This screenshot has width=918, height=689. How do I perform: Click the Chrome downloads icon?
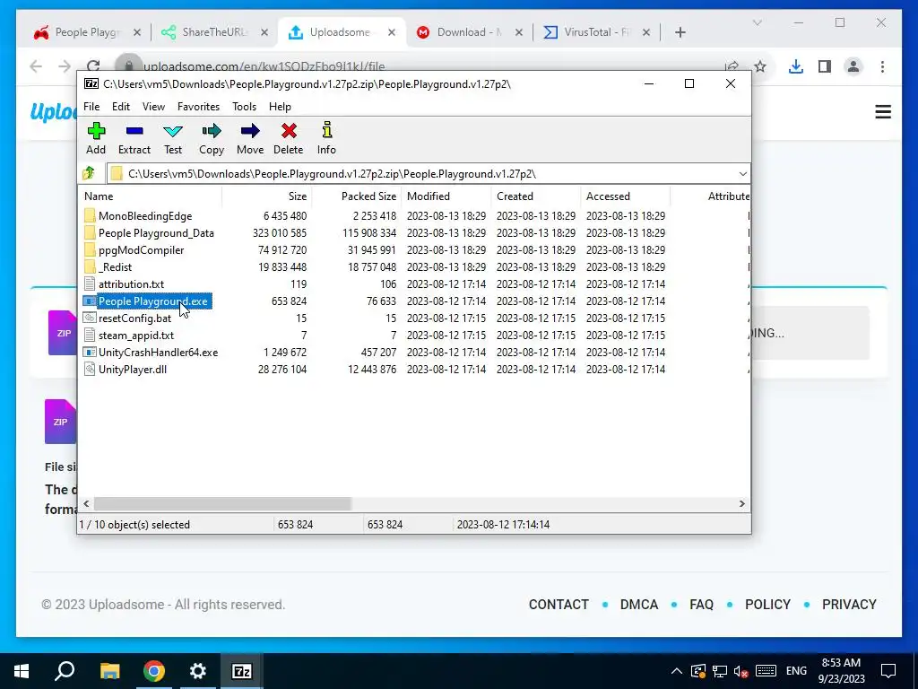point(796,66)
